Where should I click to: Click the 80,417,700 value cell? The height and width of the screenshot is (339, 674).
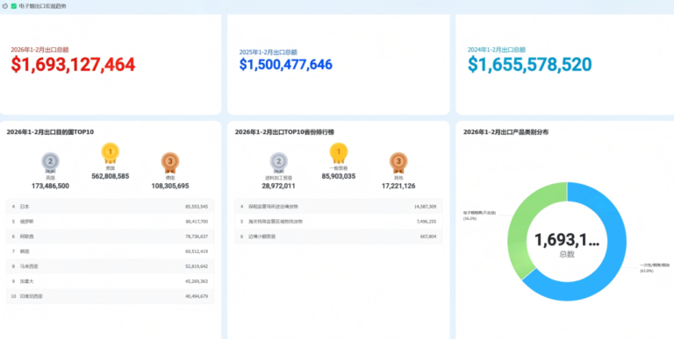pos(197,222)
